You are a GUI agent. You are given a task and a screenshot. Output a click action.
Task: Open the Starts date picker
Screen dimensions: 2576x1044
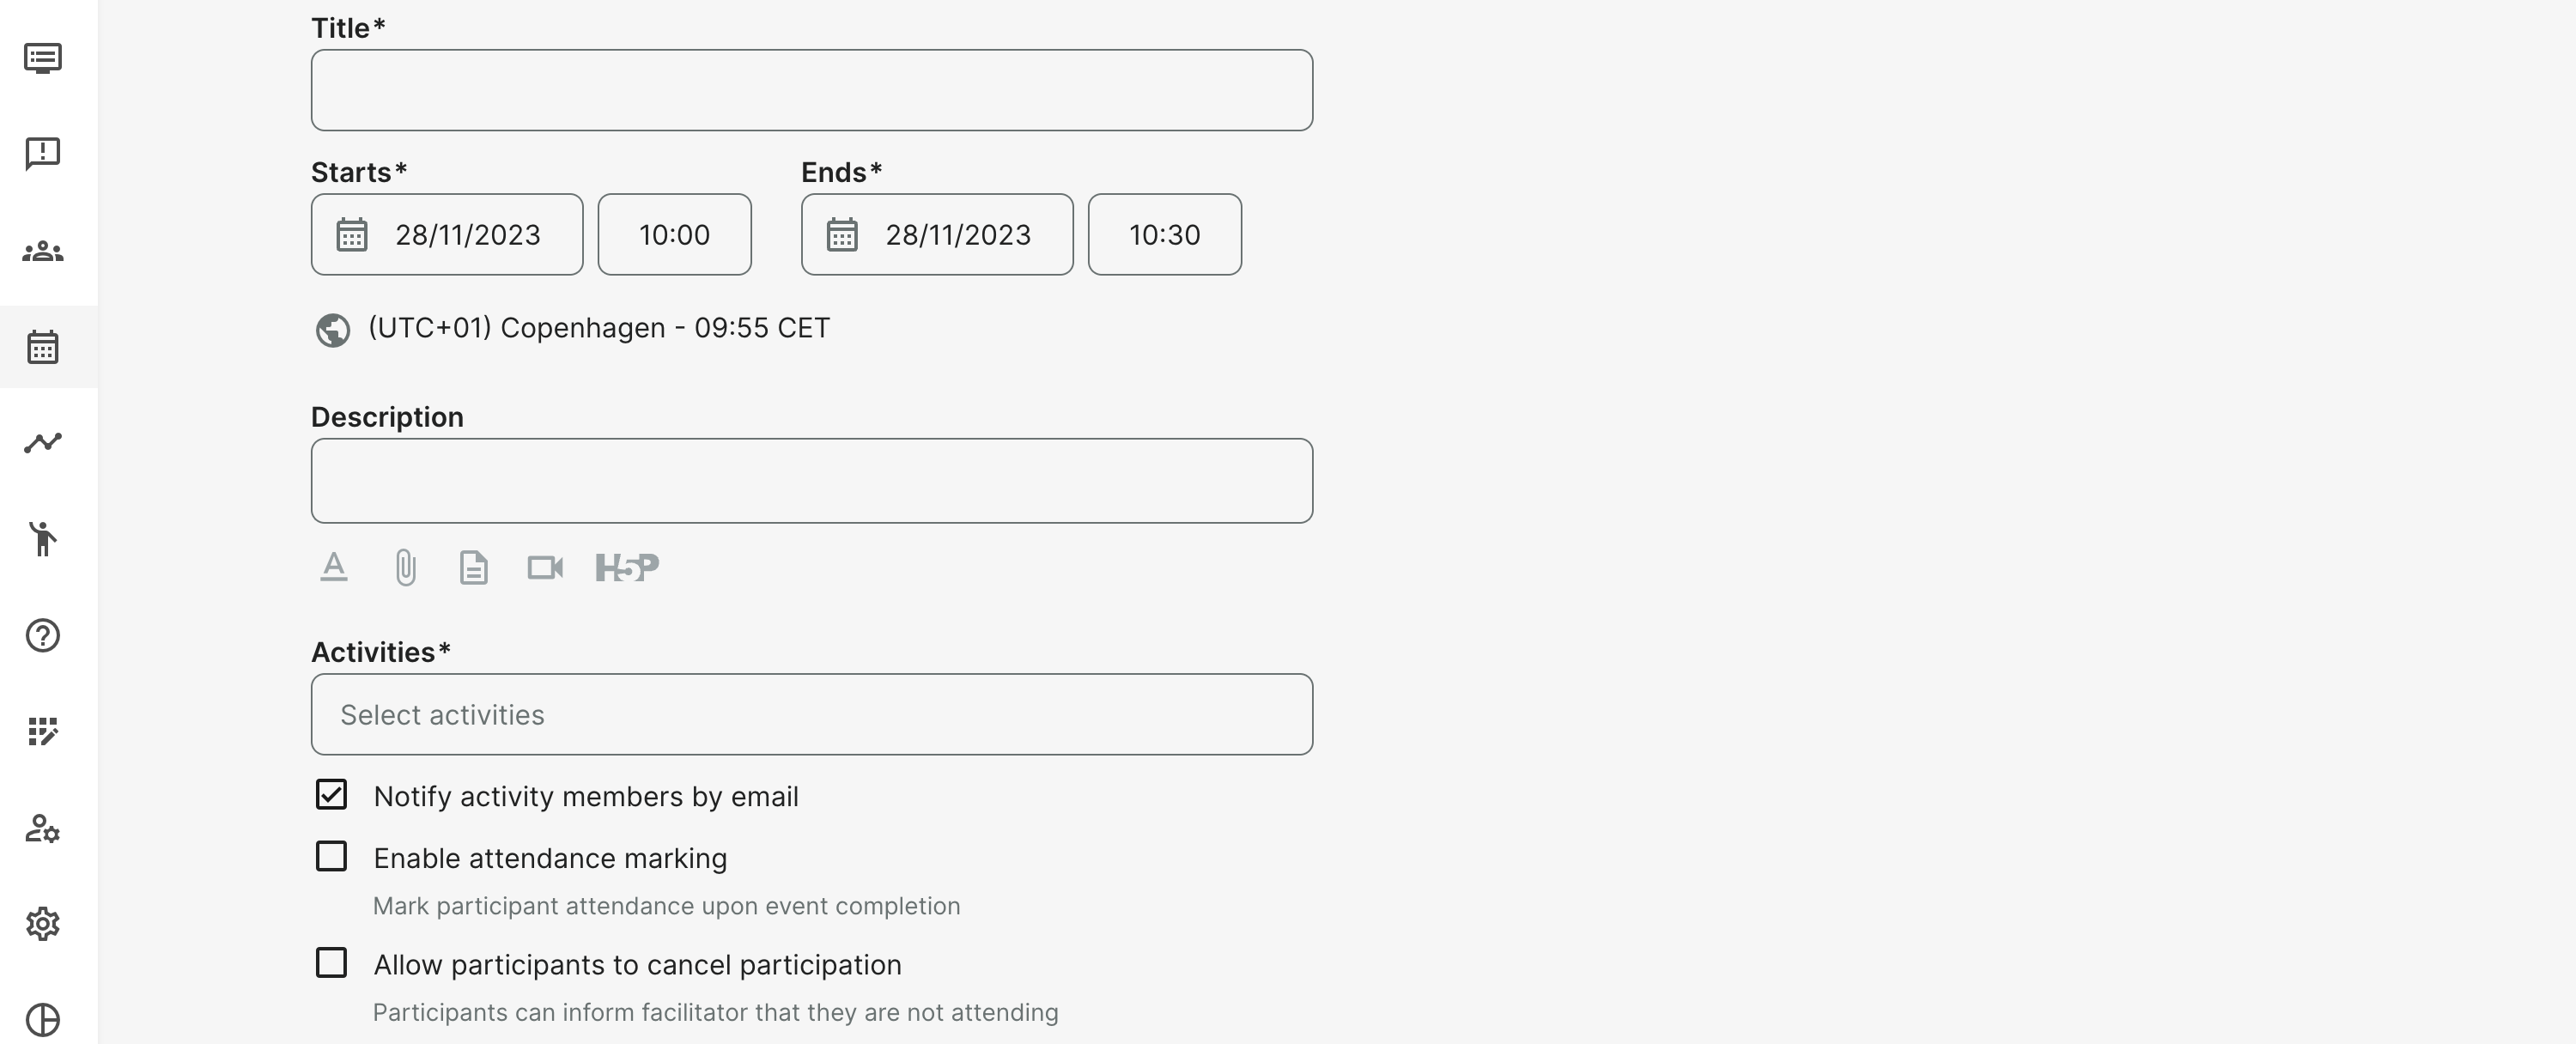pos(447,234)
